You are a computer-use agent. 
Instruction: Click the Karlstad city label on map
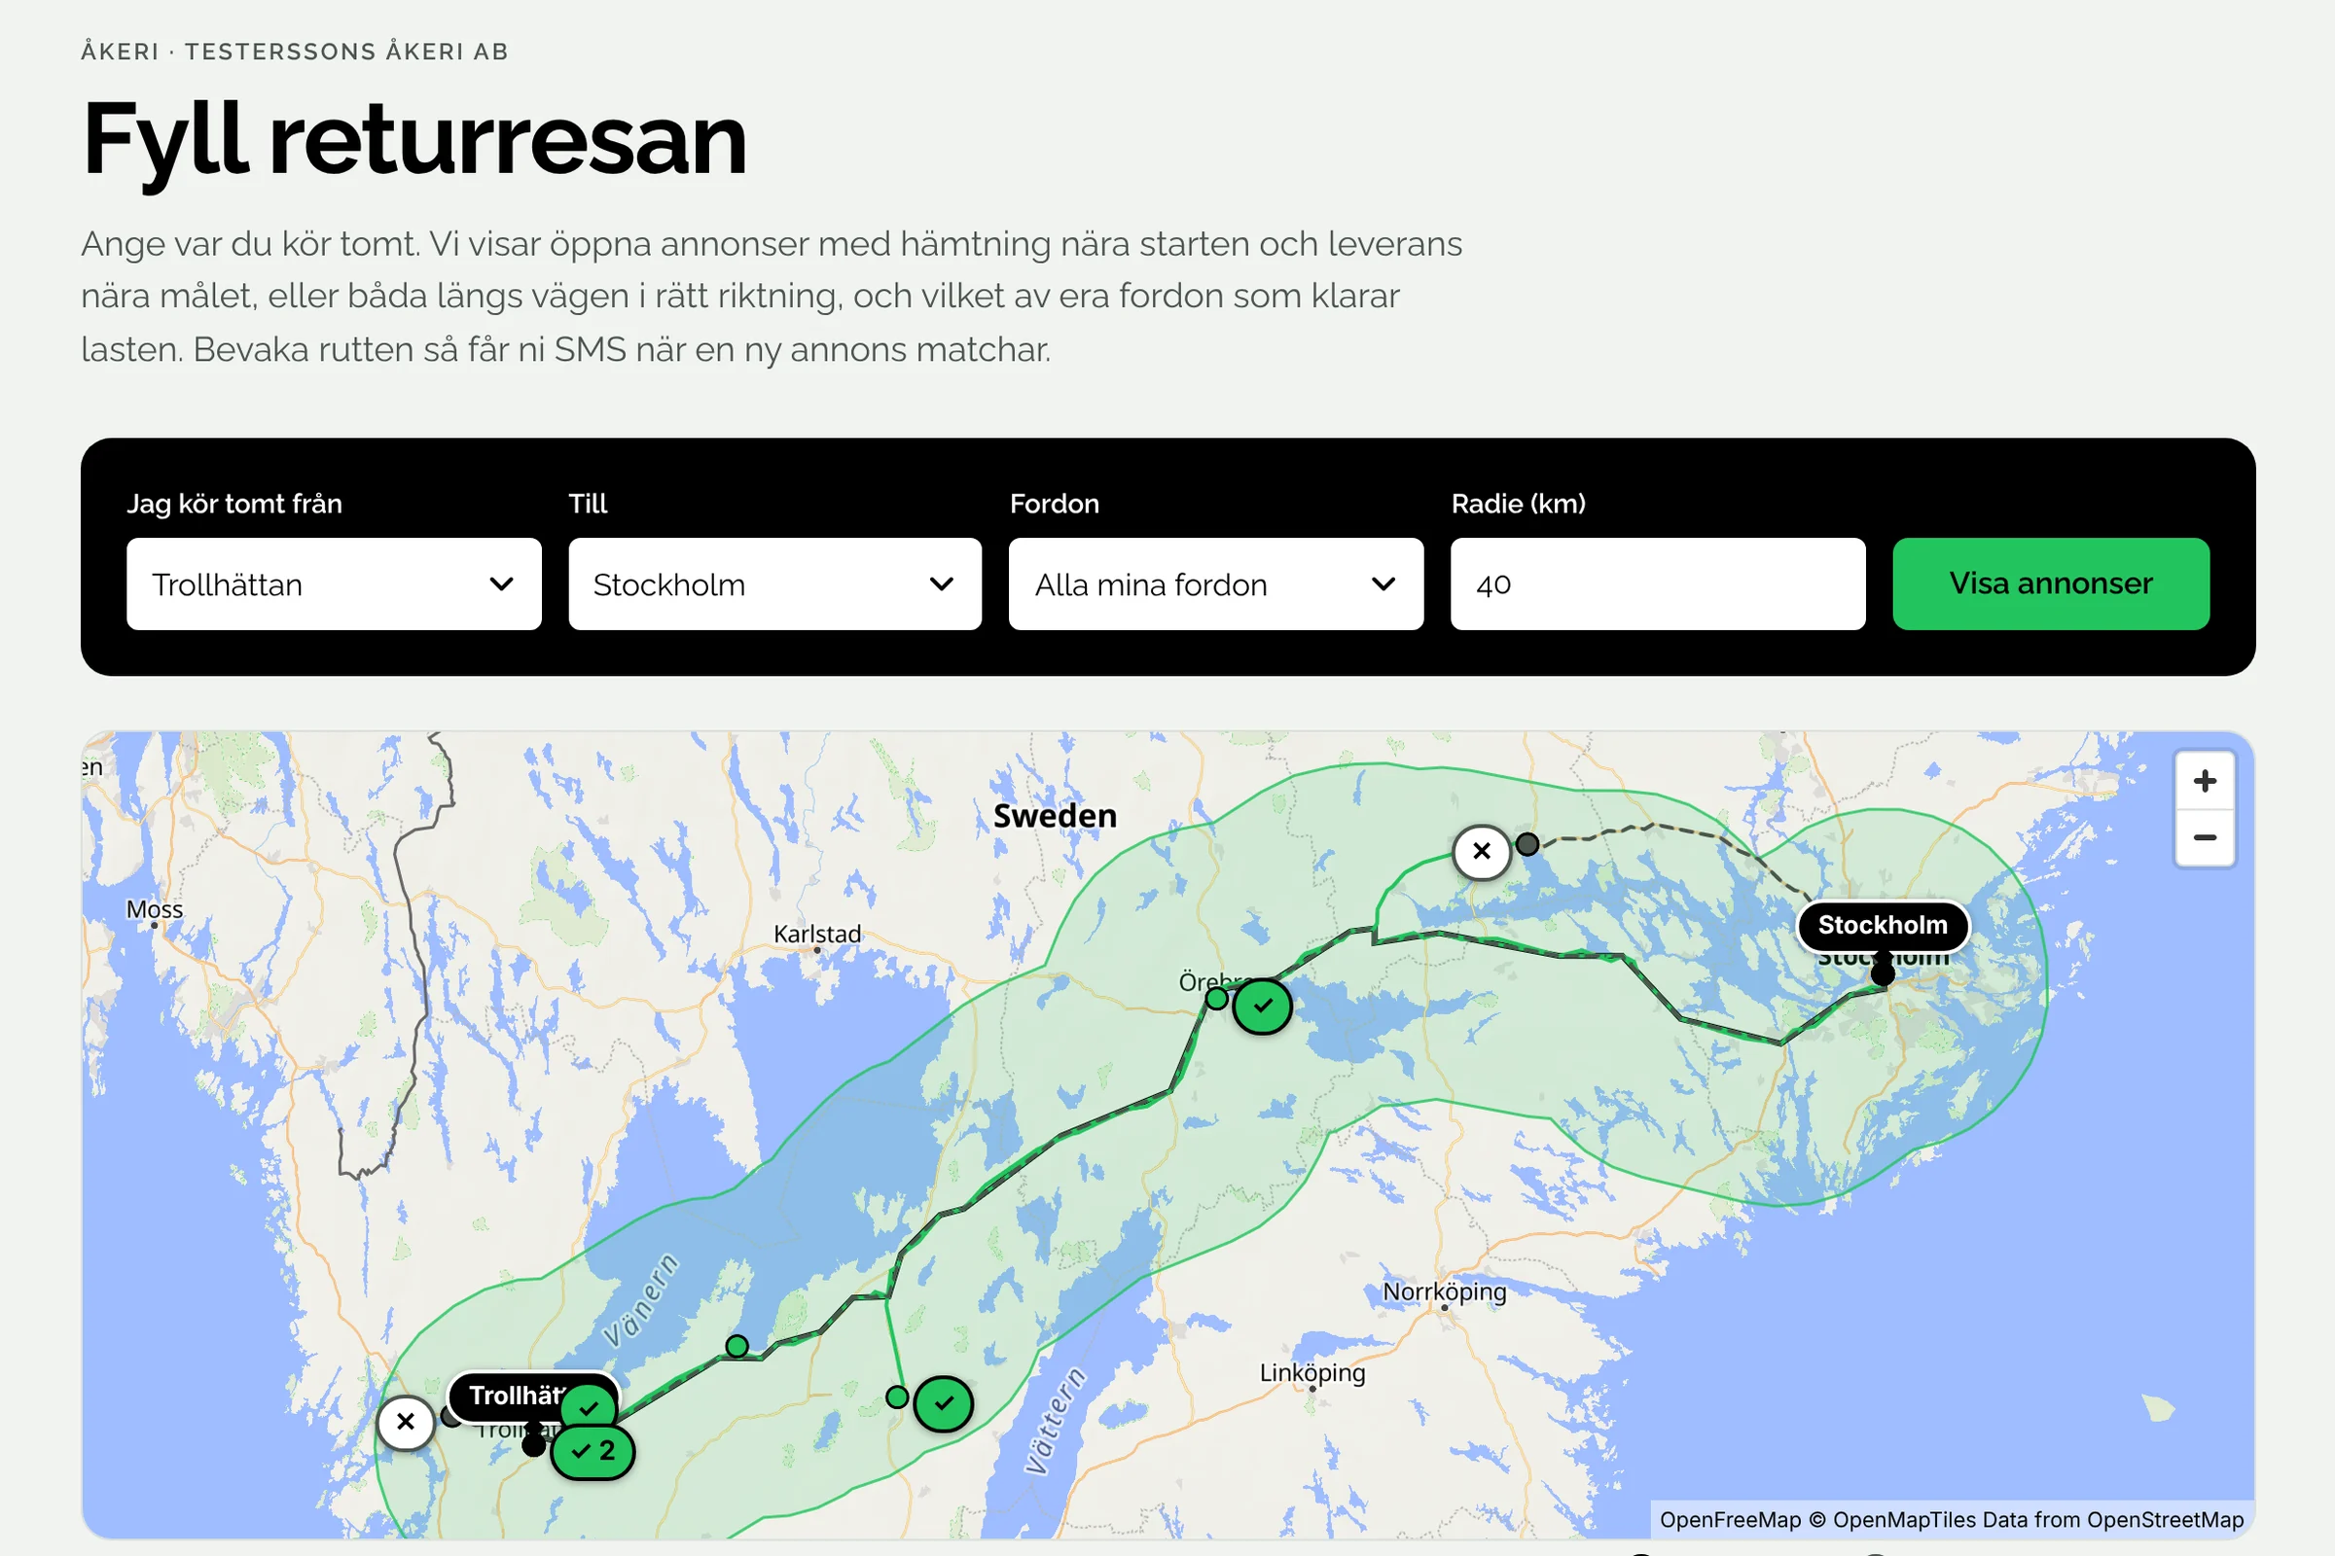(817, 933)
